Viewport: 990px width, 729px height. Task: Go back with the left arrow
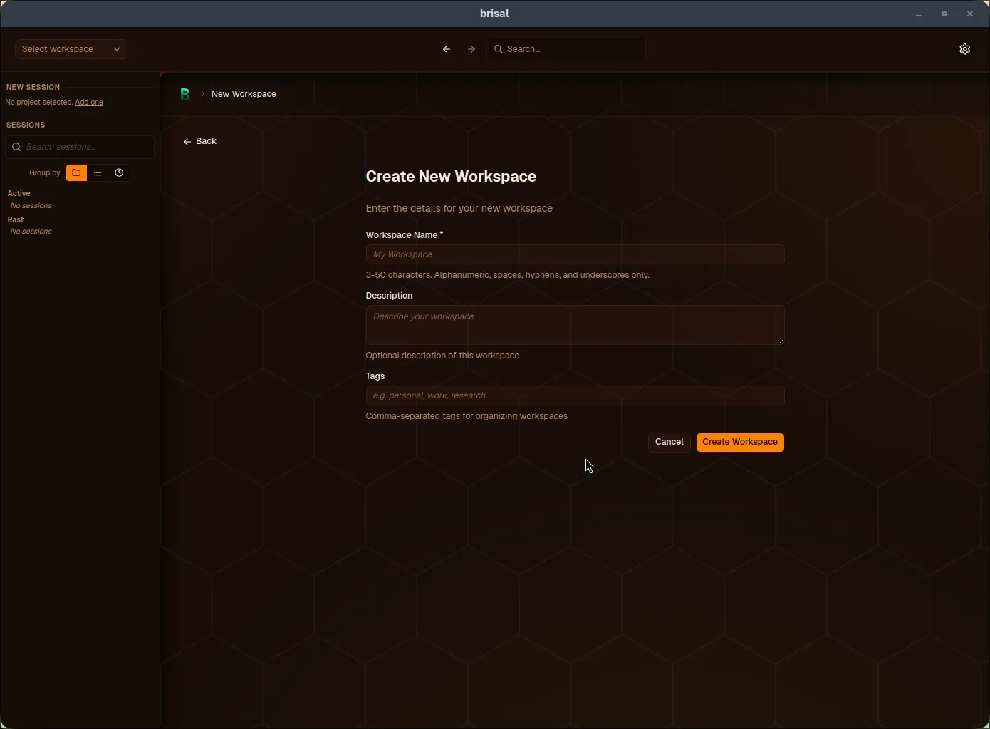[x=447, y=49]
